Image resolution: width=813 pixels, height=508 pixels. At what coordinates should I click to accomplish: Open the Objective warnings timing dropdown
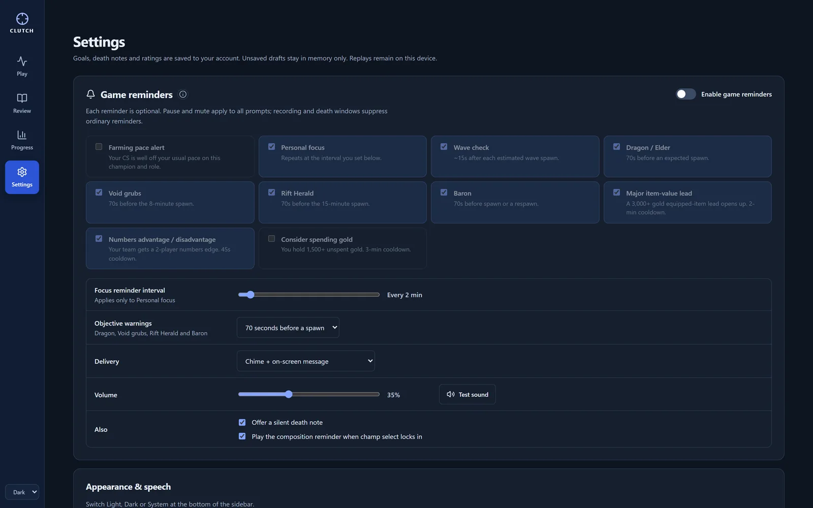(288, 328)
